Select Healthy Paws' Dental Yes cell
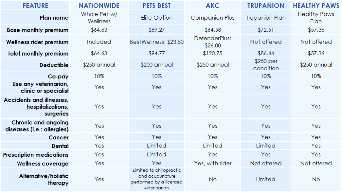 point(316,146)
